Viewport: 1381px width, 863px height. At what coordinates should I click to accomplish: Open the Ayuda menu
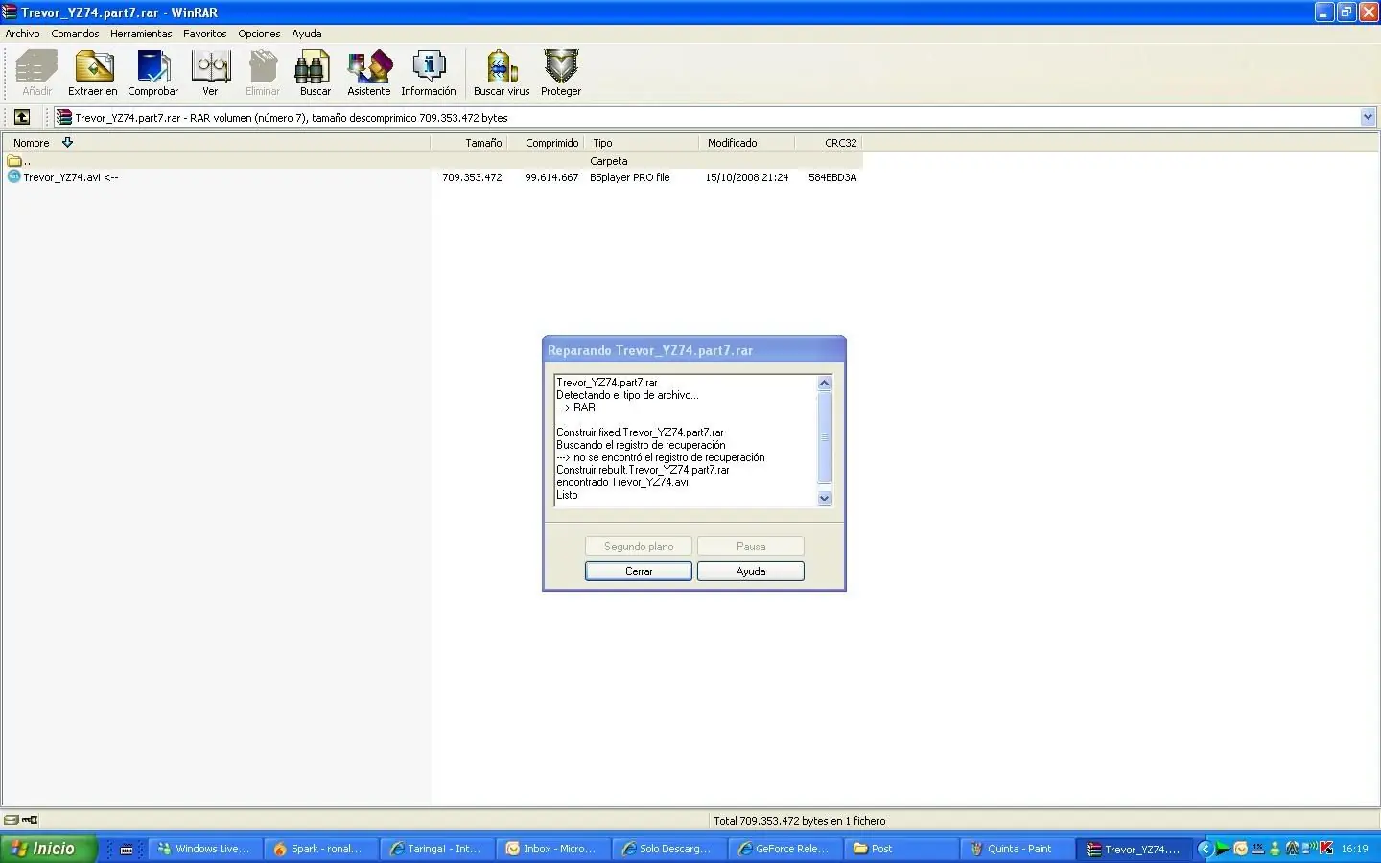307,34
